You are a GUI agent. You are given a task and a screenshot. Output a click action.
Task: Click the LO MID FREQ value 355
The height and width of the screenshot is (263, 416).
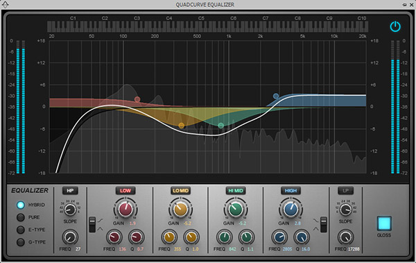[177, 249]
